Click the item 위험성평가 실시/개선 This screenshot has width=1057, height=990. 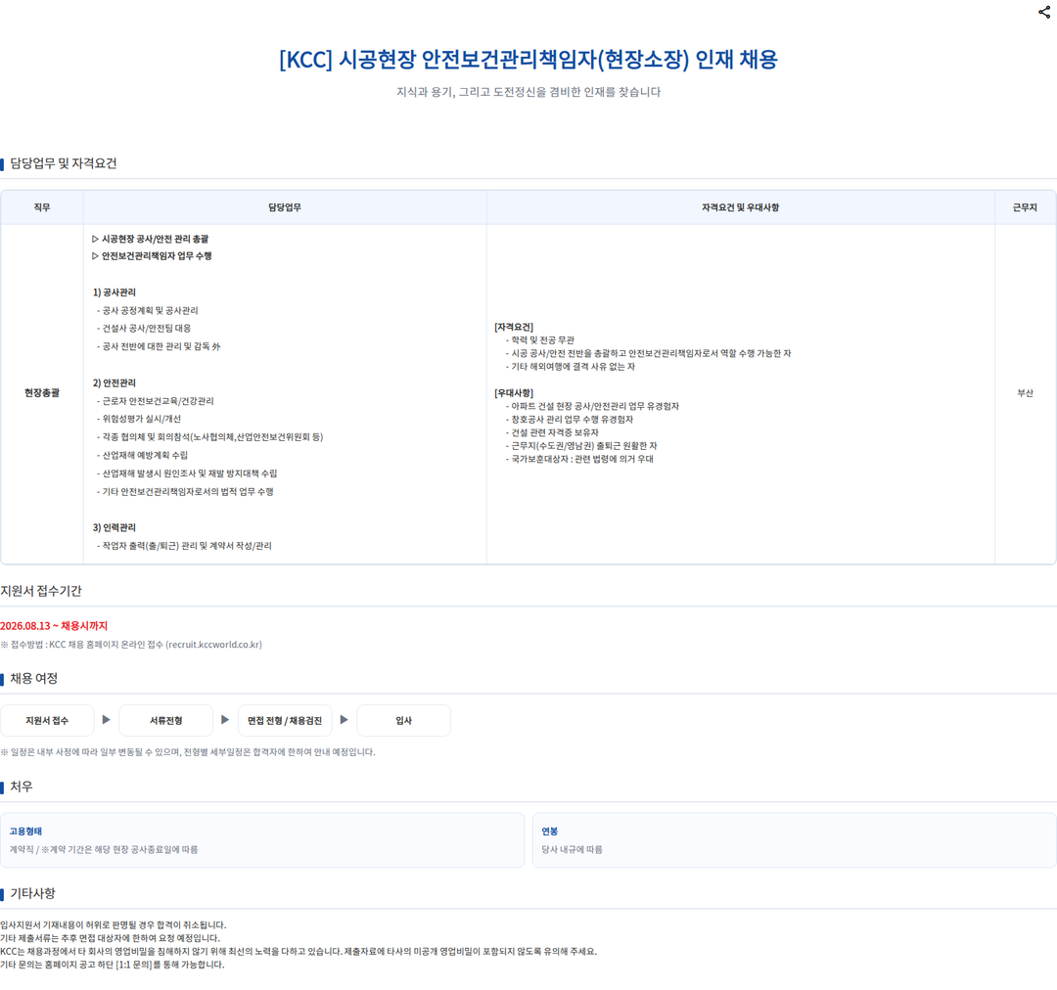[138, 419]
